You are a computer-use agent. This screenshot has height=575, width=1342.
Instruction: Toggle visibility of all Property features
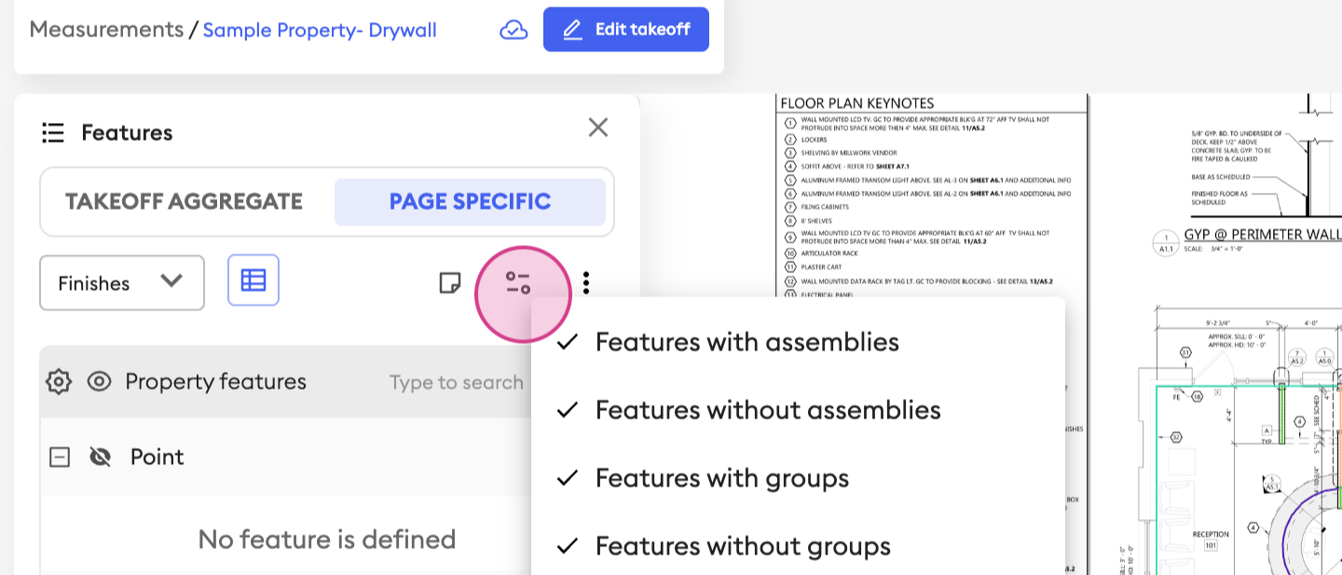pos(100,382)
